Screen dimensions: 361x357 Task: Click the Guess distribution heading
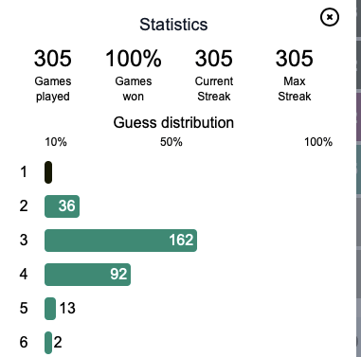point(173,122)
